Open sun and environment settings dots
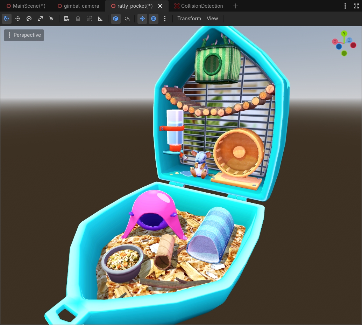362x325 pixels. [165, 19]
